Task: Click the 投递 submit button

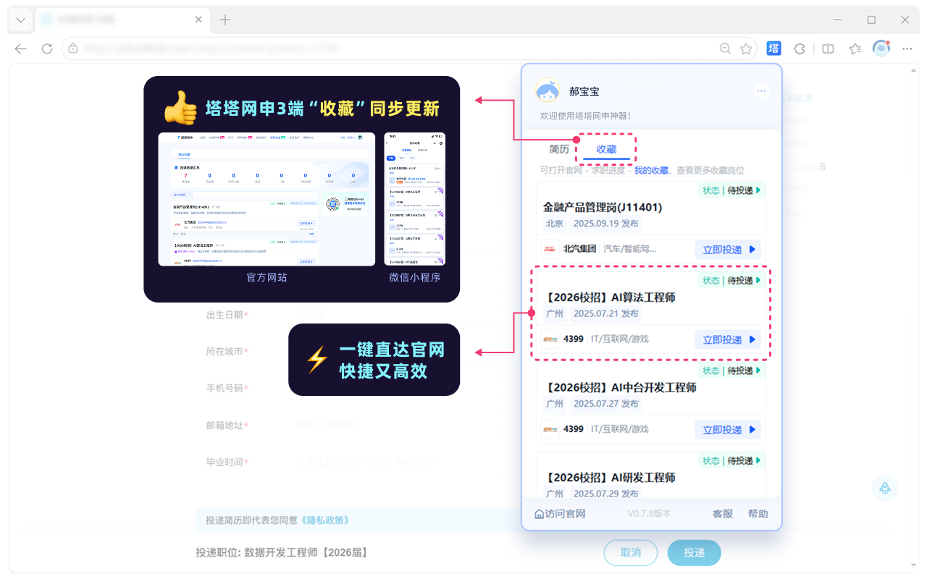Action: [x=694, y=552]
